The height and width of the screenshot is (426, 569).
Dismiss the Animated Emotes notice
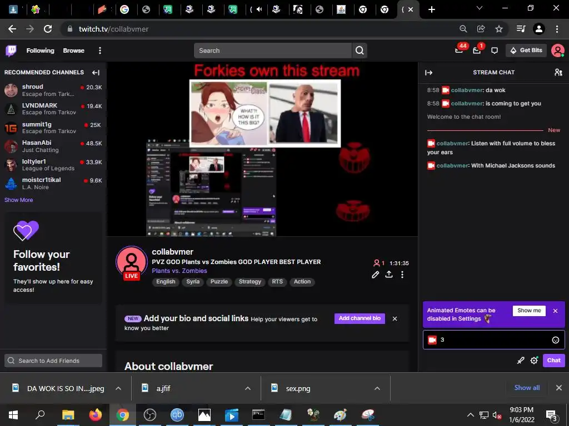pos(555,311)
